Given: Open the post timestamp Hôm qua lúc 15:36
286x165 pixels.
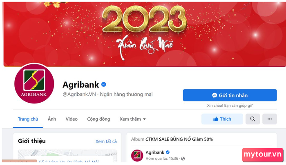Looking at the screenshot, I should point(162,158).
